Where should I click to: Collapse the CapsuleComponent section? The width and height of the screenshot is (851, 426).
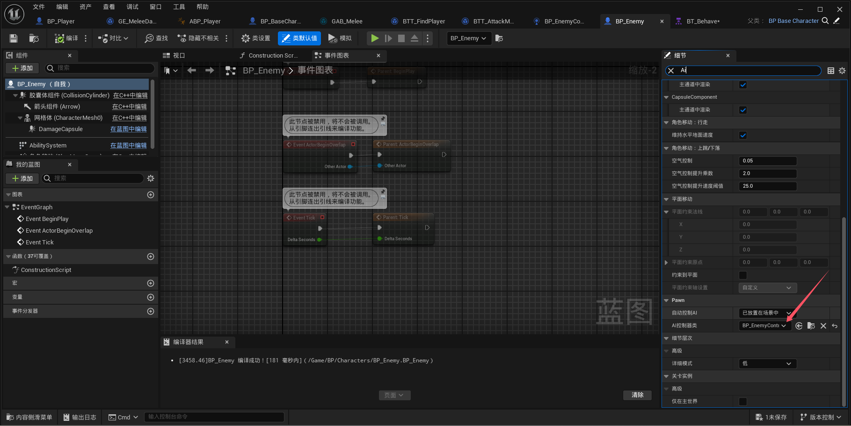pos(667,97)
